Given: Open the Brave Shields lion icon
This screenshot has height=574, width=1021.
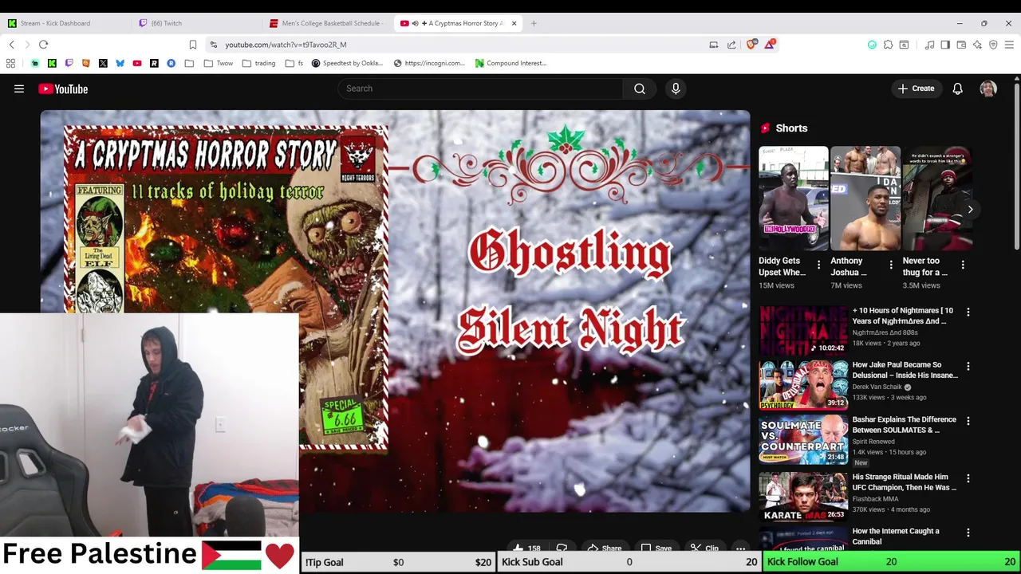Looking at the screenshot, I should coord(751,45).
